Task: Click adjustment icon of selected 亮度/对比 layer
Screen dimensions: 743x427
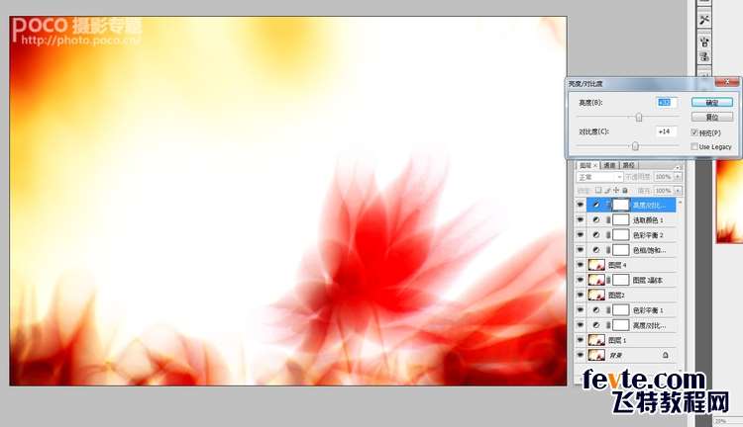Action: [596, 205]
